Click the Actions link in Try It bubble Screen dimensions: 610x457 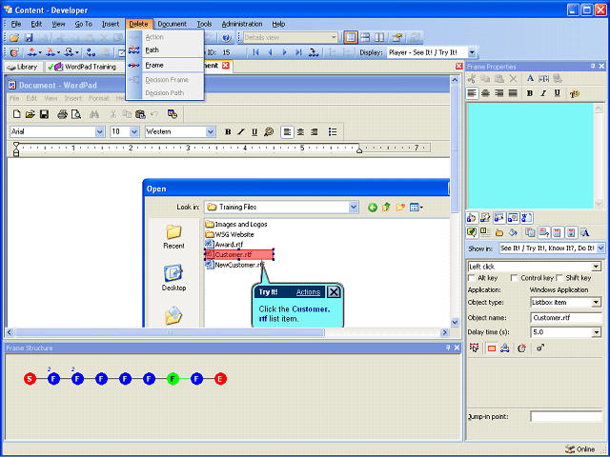tap(308, 292)
